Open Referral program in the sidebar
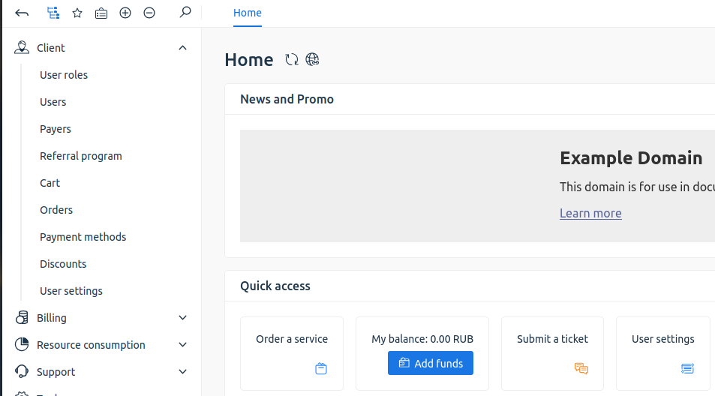Image resolution: width=715 pixels, height=396 pixels. (x=80, y=156)
